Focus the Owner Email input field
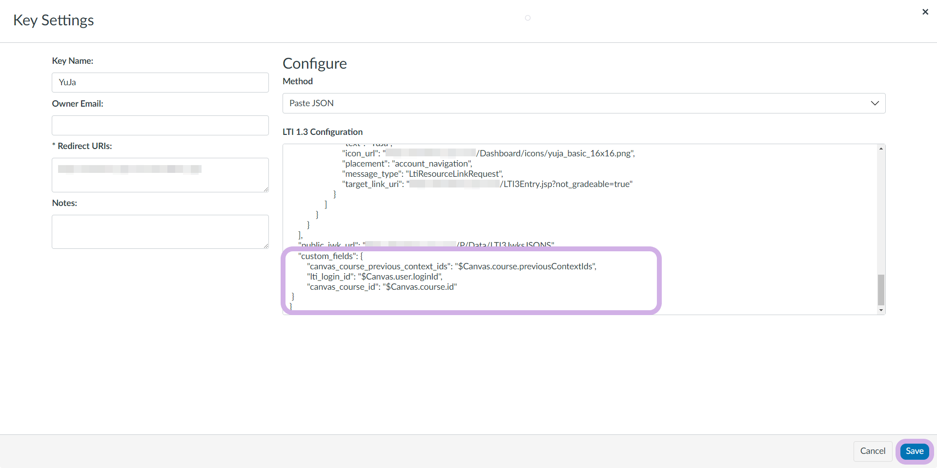937x468 pixels. [160, 125]
